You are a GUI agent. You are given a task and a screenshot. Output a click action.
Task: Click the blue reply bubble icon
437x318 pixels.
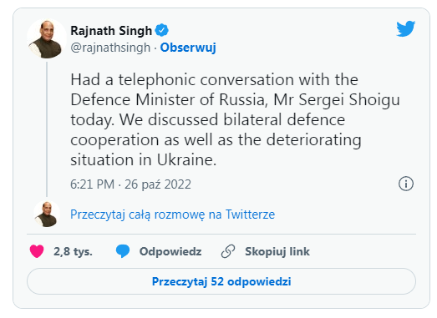coord(123,251)
